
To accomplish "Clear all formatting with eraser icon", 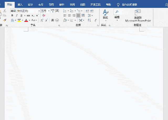I will click(x=44, y=15).
